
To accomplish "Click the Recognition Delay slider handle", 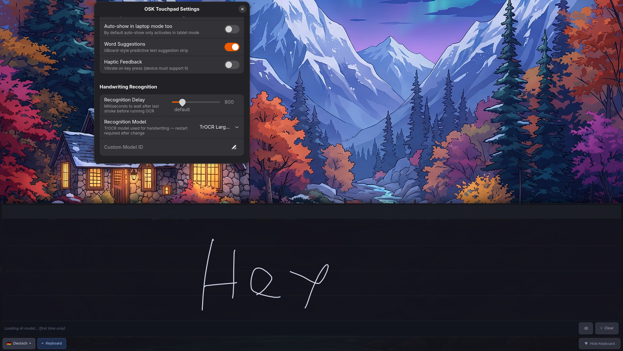I will (182, 102).
